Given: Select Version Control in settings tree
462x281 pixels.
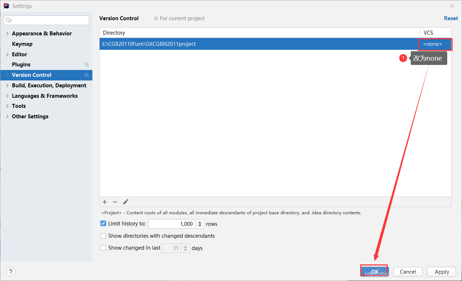Looking at the screenshot, I should point(31,75).
